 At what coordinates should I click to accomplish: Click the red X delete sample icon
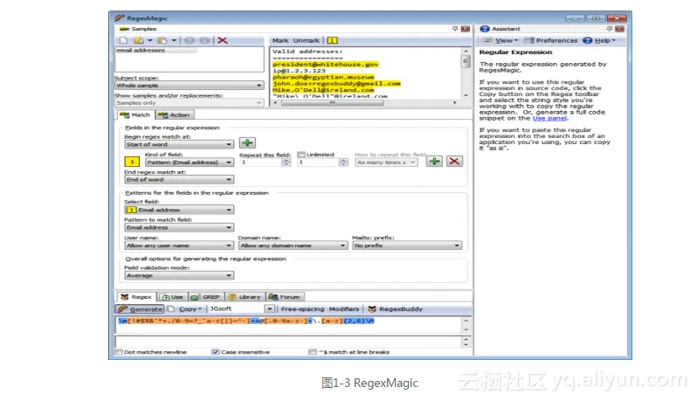tap(223, 40)
